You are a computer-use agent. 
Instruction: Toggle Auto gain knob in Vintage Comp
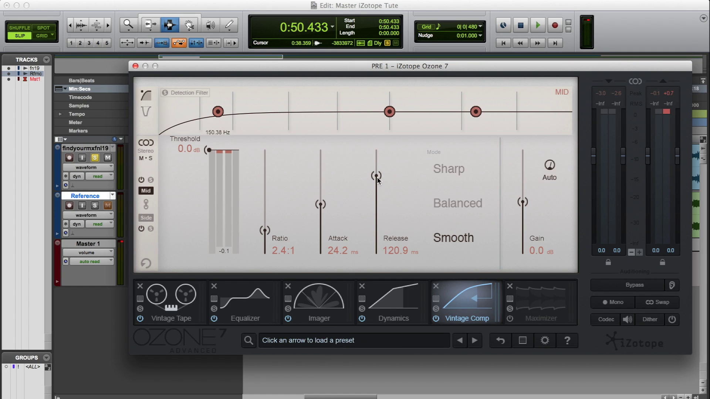[550, 165]
